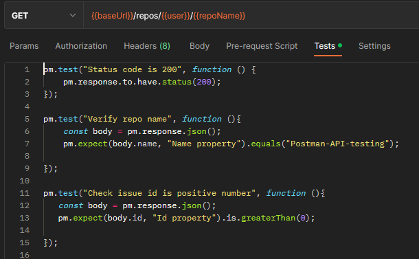Click the "Name property" string on line 7
This screenshot has width=419, height=259.
(x=204, y=144)
